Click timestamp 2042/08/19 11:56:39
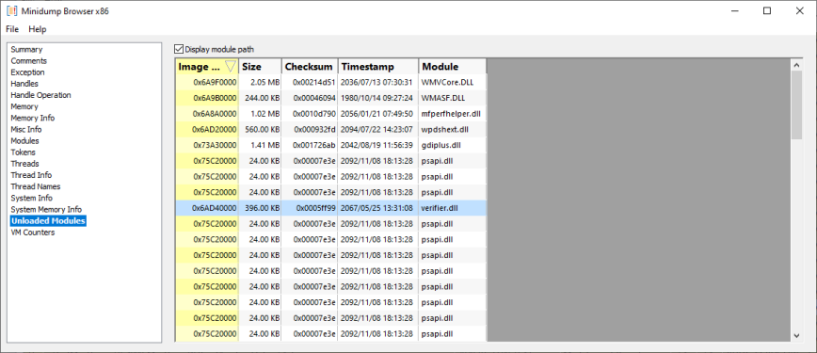 tap(376, 145)
